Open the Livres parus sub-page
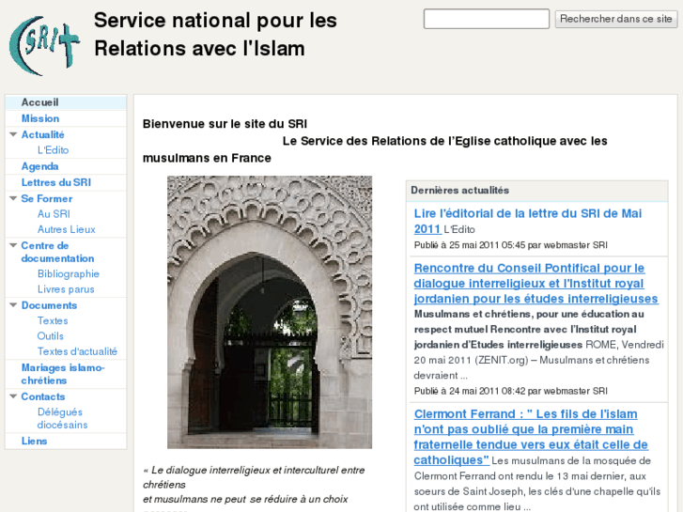Screen dimensions: 683x512 tap(66, 289)
